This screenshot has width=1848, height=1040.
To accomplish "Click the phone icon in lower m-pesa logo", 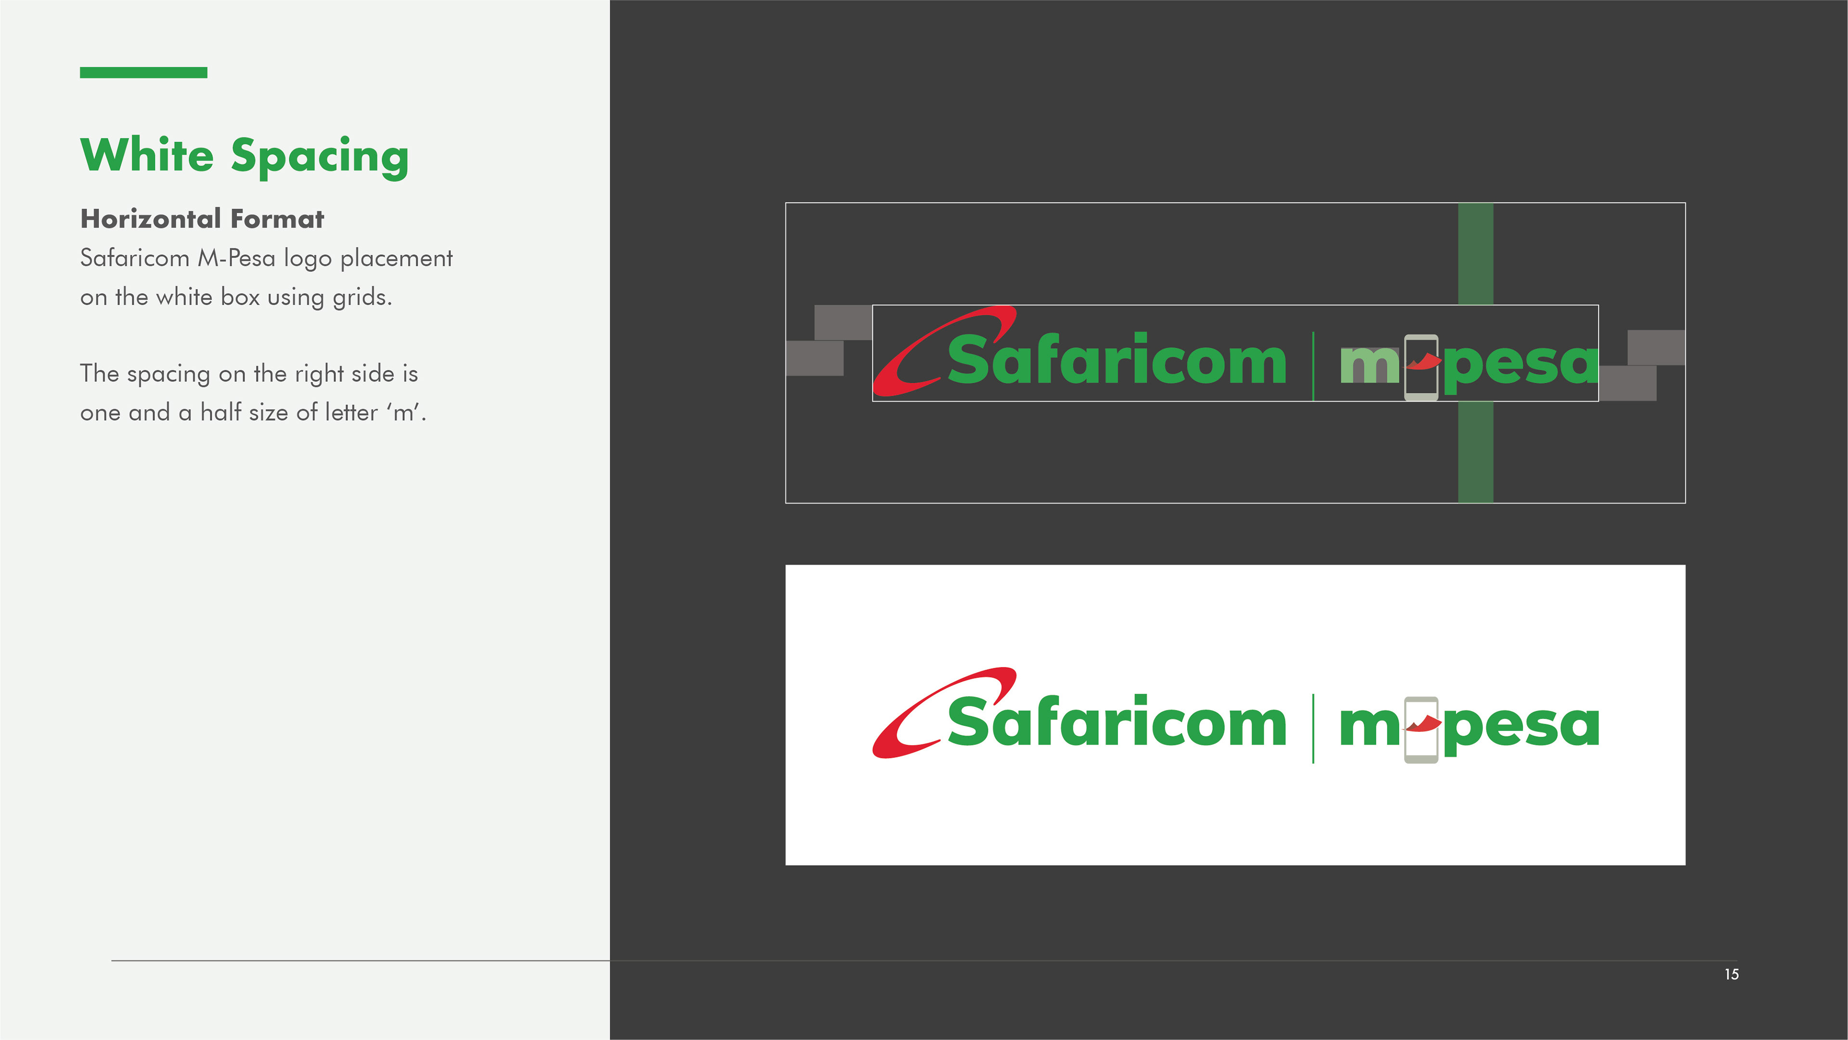I will 1421,730.
